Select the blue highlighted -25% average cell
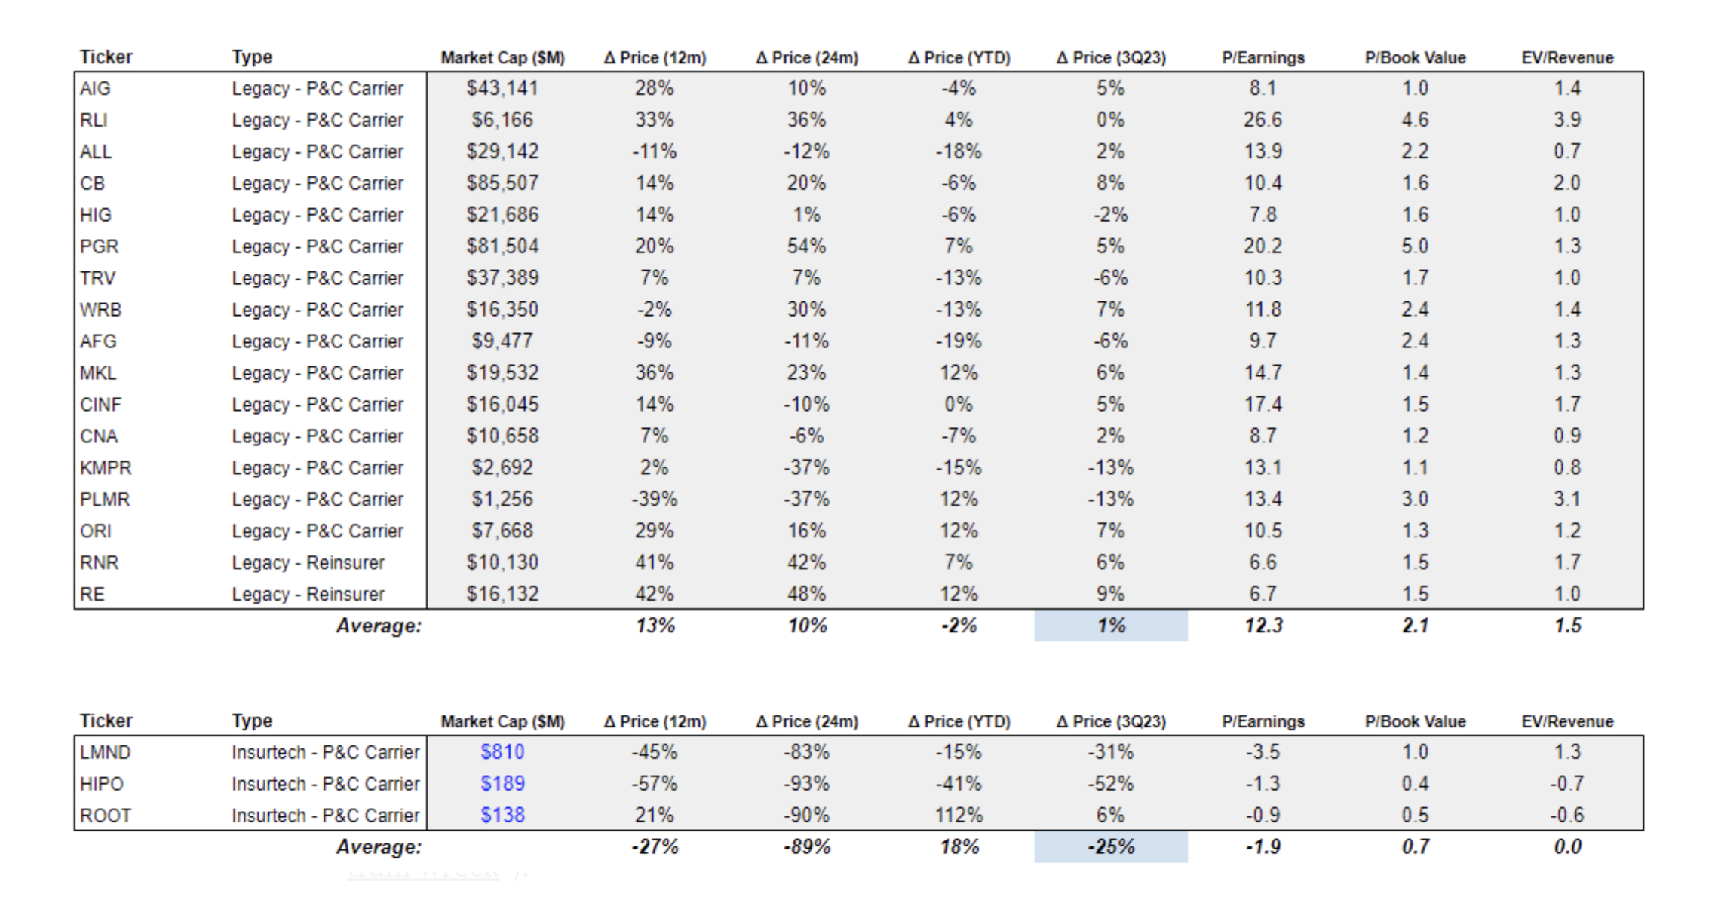This screenshot has width=1712, height=915. (1110, 847)
